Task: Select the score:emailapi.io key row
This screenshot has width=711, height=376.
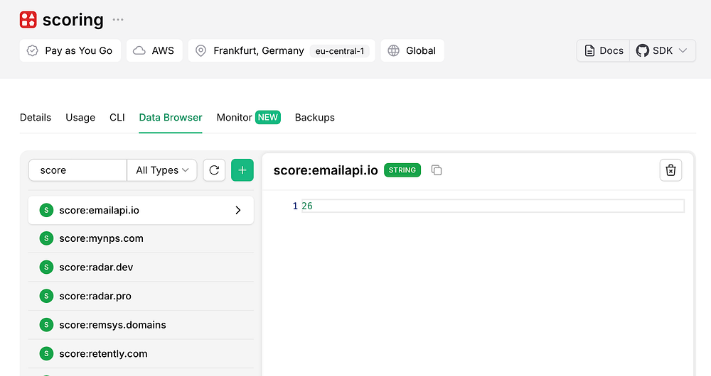Action: point(141,210)
